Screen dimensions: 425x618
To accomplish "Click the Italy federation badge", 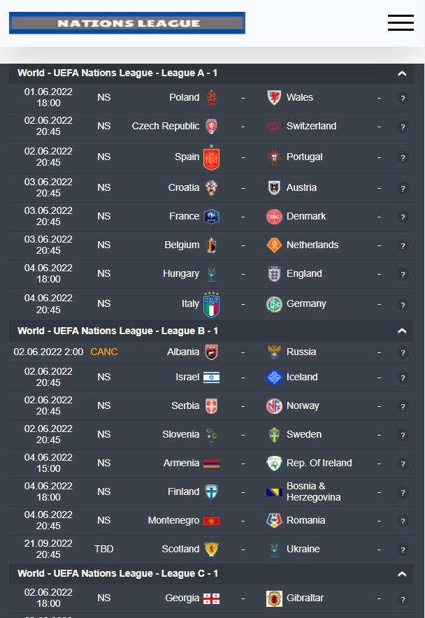I will [211, 304].
